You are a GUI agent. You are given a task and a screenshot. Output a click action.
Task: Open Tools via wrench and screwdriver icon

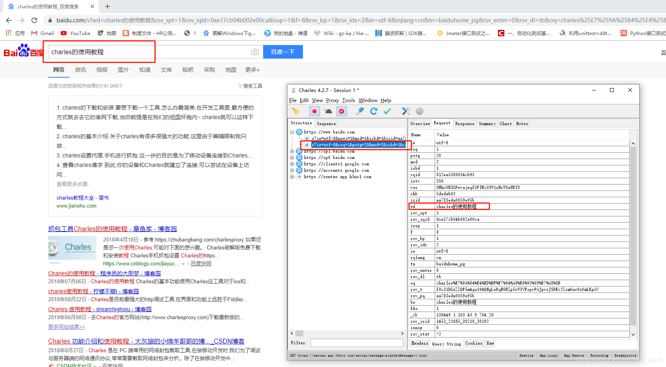[x=406, y=111]
